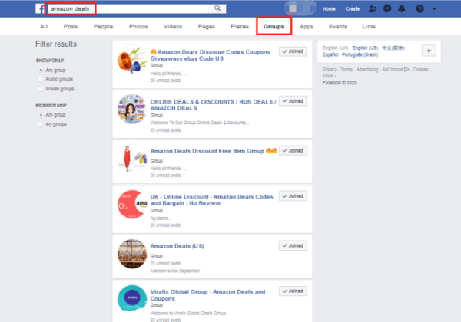Screen dimensions: 461x322
Task: Open Friend Requests icon in top bar
Action: click(373, 8)
